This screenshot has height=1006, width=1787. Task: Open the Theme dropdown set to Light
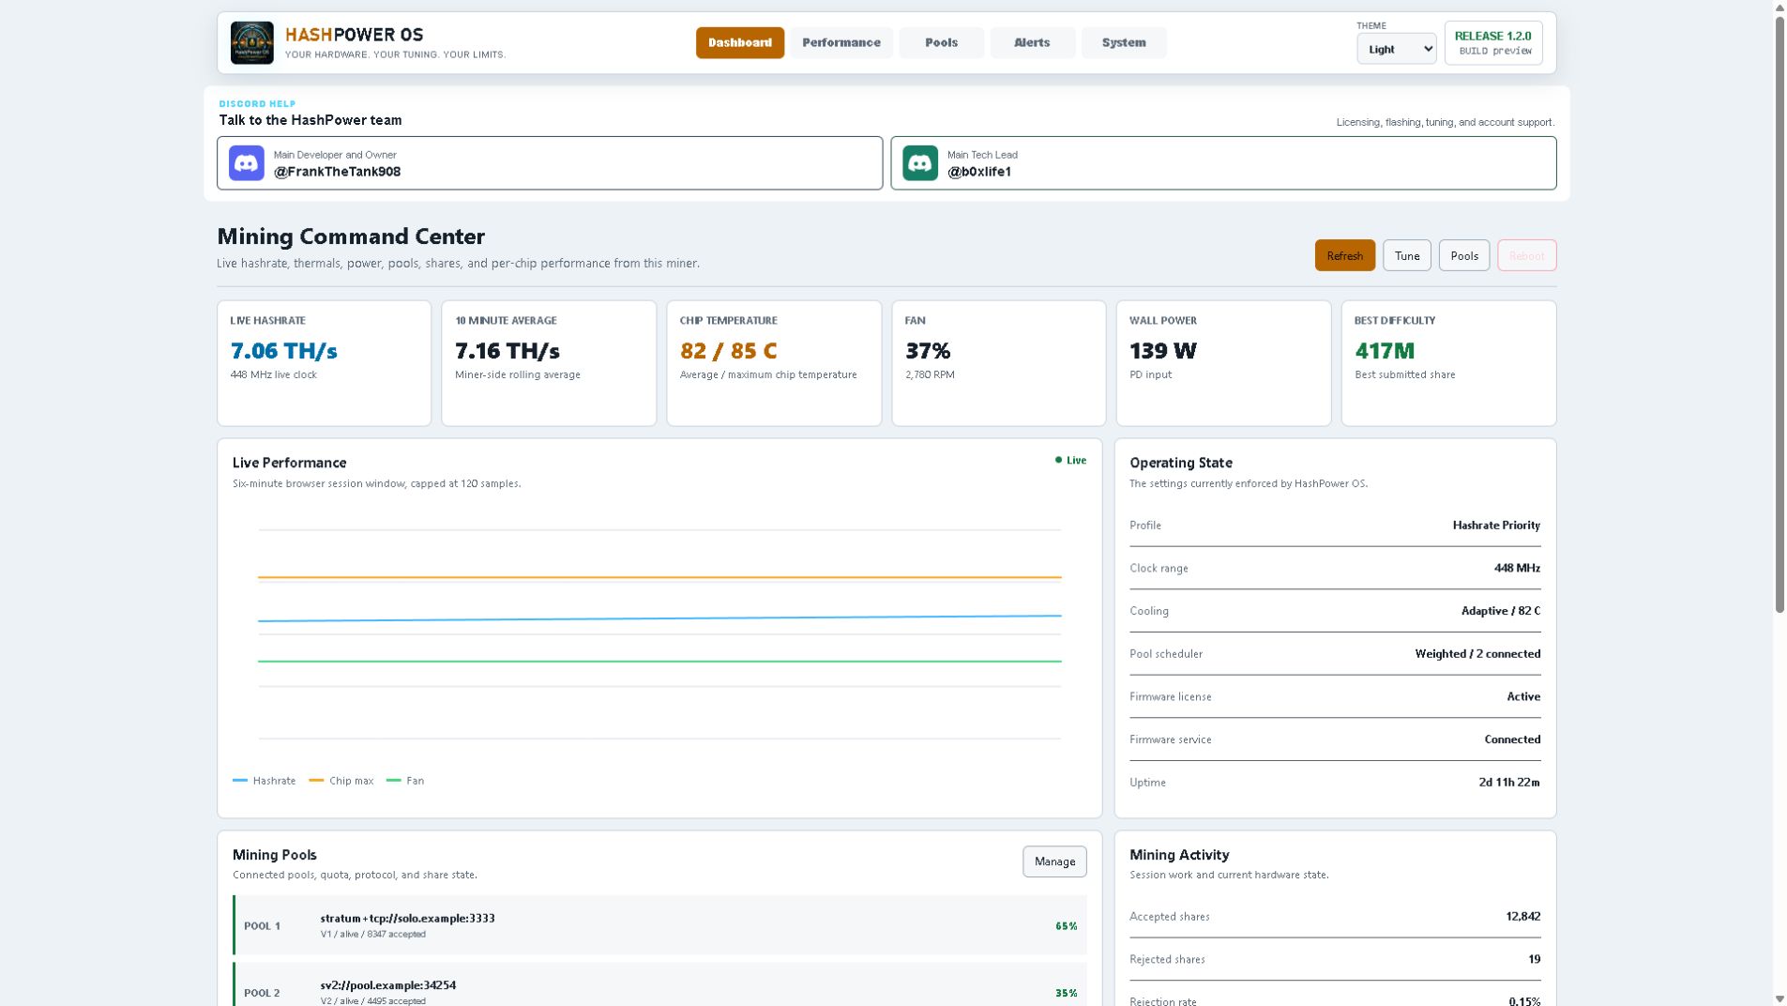(x=1396, y=49)
